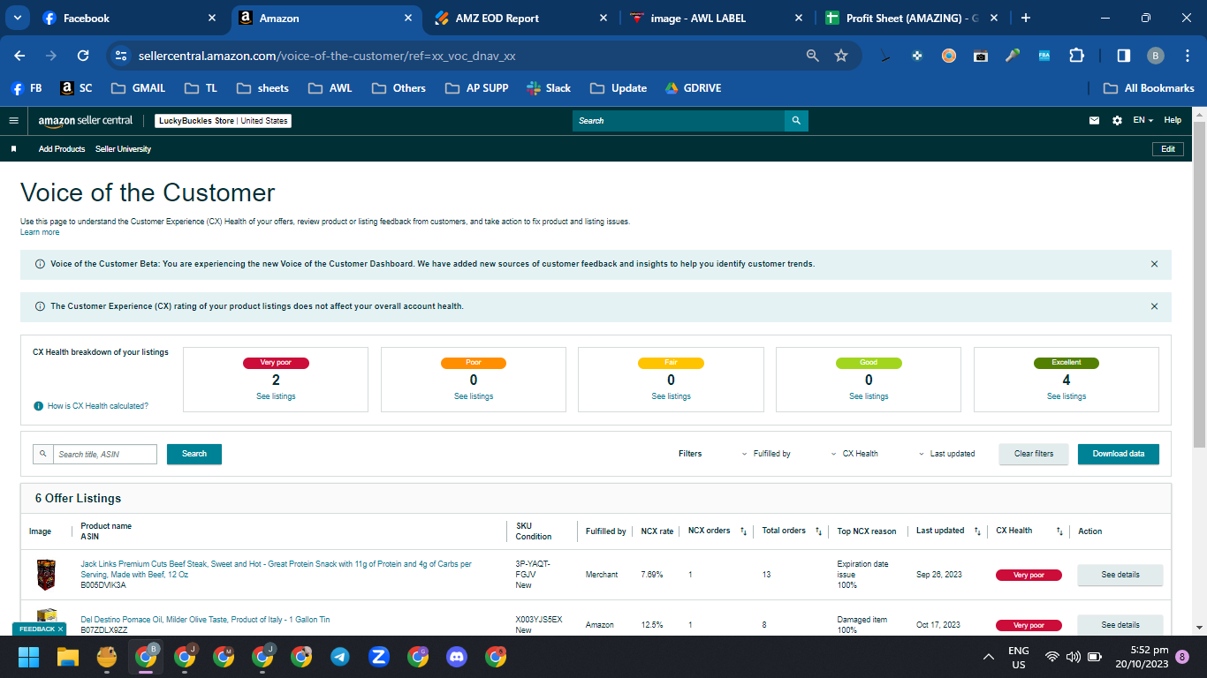Dismiss the Voice of the Customer Beta notice

tap(1154, 264)
